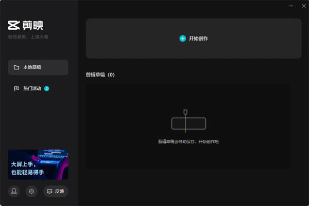The image size is (309, 206).
Task: Click the teal notification badge showing 2
Action: (x=46, y=89)
